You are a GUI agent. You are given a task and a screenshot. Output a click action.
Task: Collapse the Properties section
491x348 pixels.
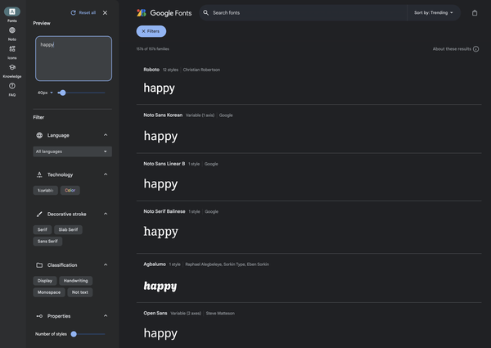(106, 316)
